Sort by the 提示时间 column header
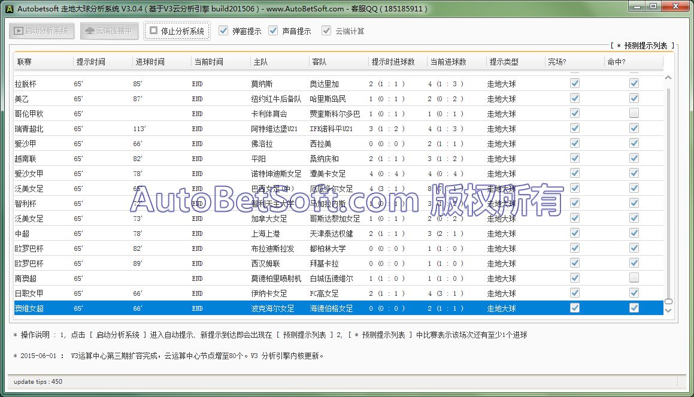694x397 pixels. [102, 62]
